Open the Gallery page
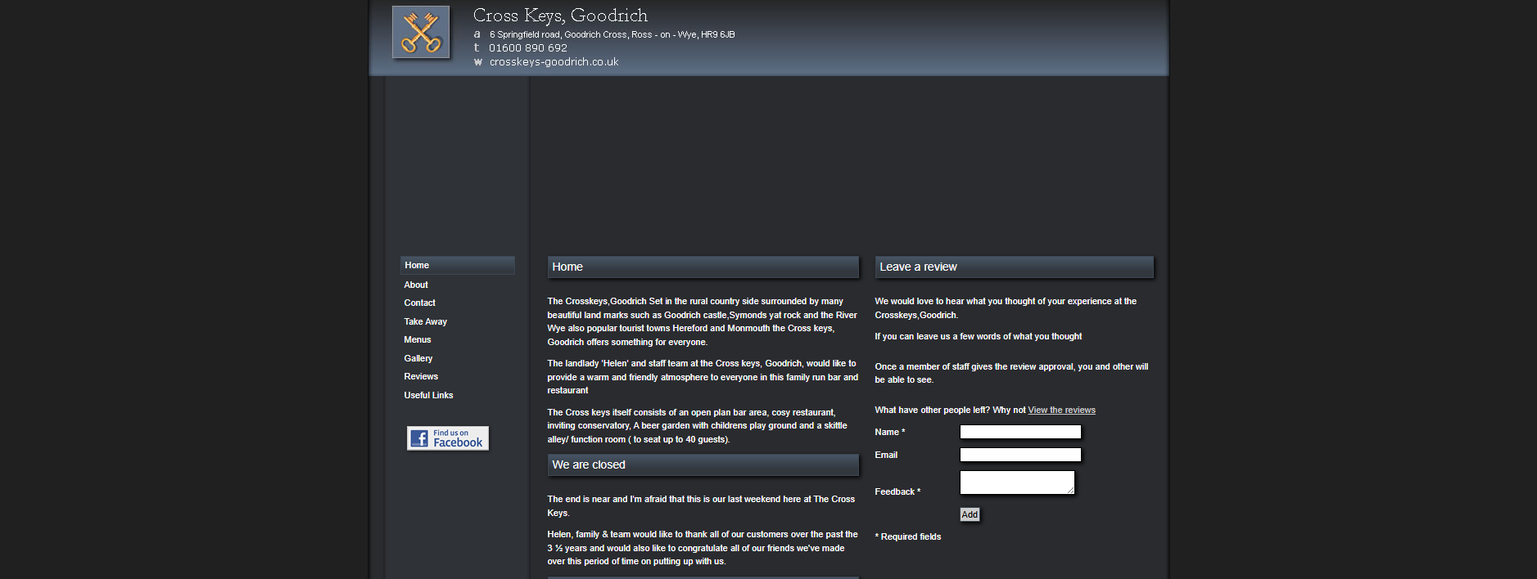This screenshot has width=1537, height=579. (418, 358)
